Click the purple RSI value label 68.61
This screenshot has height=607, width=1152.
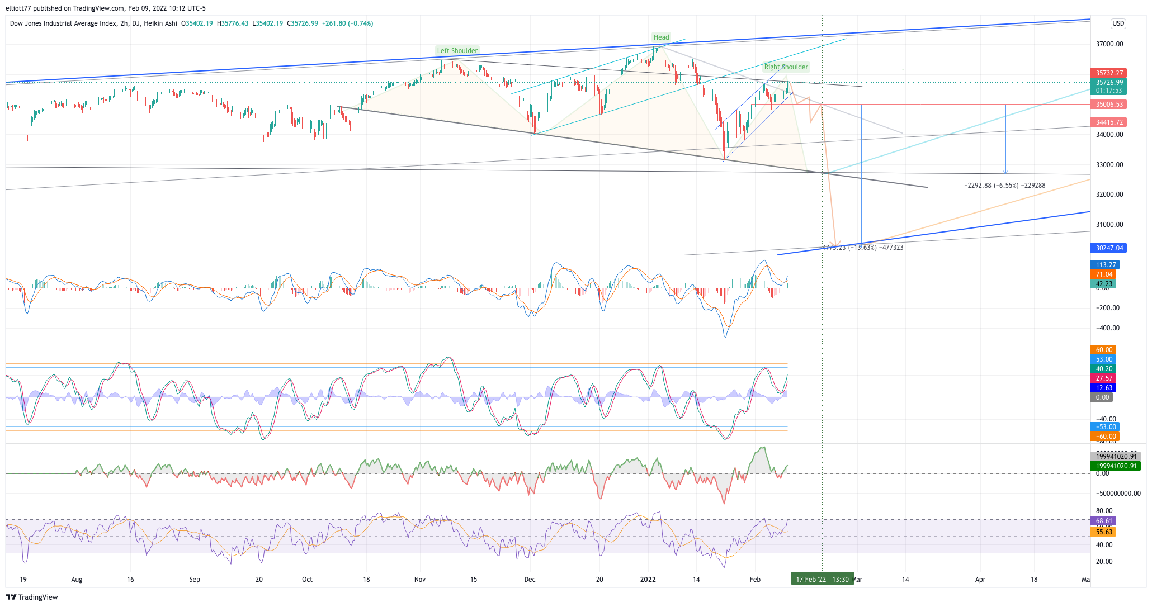[x=1103, y=521]
